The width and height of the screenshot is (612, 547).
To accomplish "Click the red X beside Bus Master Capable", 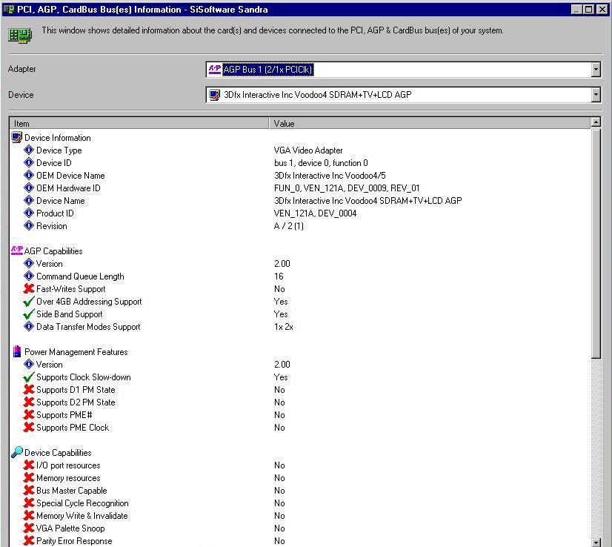I will click(29, 490).
